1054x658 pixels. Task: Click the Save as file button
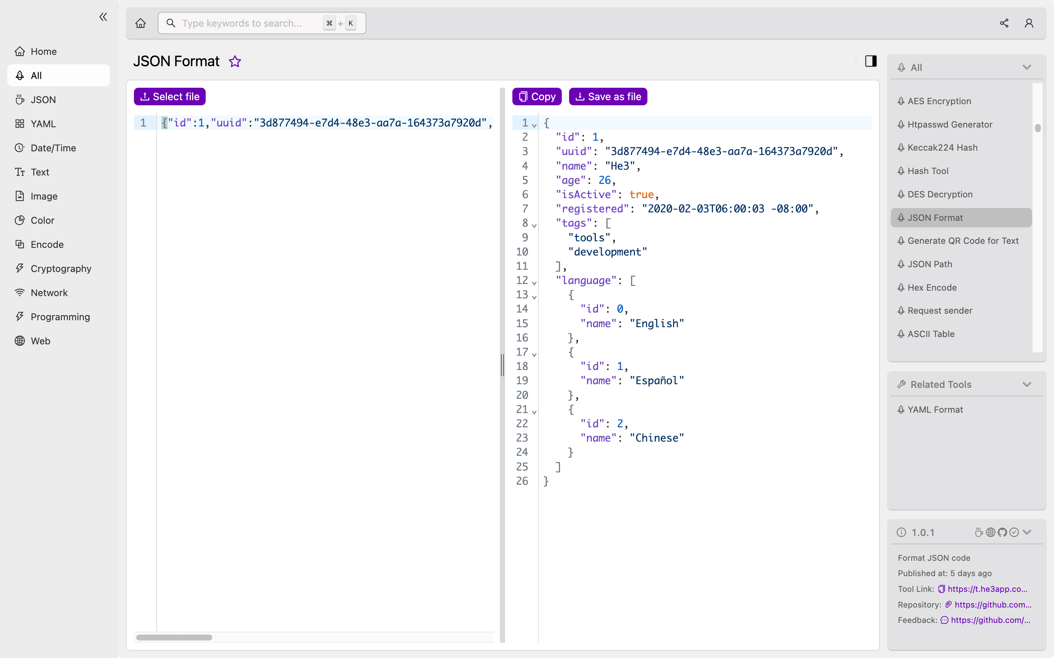tap(609, 96)
